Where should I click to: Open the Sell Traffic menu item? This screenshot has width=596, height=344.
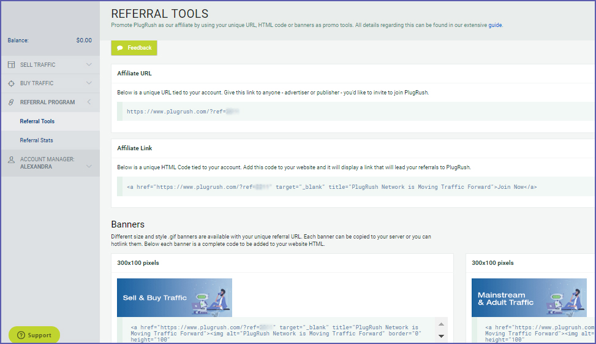50,64
